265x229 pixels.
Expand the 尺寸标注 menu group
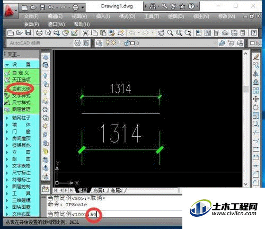click(x=21, y=173)
